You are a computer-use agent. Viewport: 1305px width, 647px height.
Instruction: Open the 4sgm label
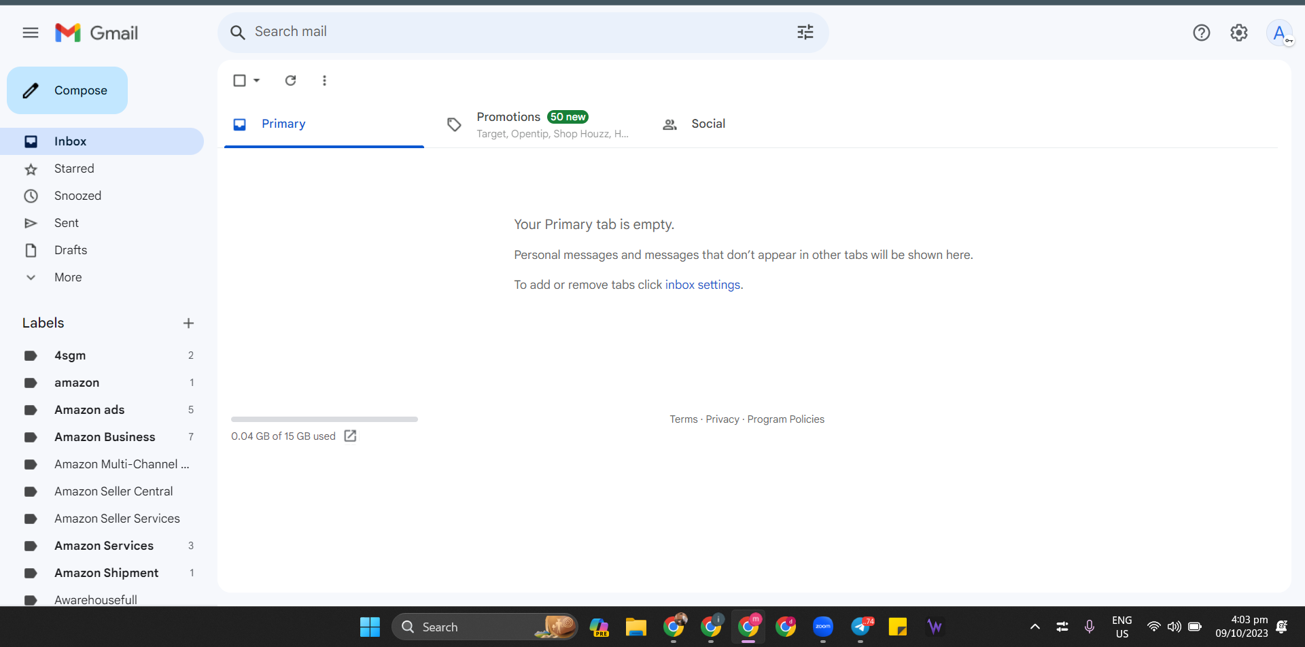pos(102,355)
